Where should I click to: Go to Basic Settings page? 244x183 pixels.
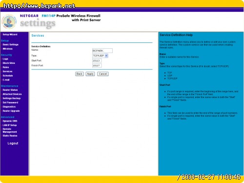click(11, 44)
